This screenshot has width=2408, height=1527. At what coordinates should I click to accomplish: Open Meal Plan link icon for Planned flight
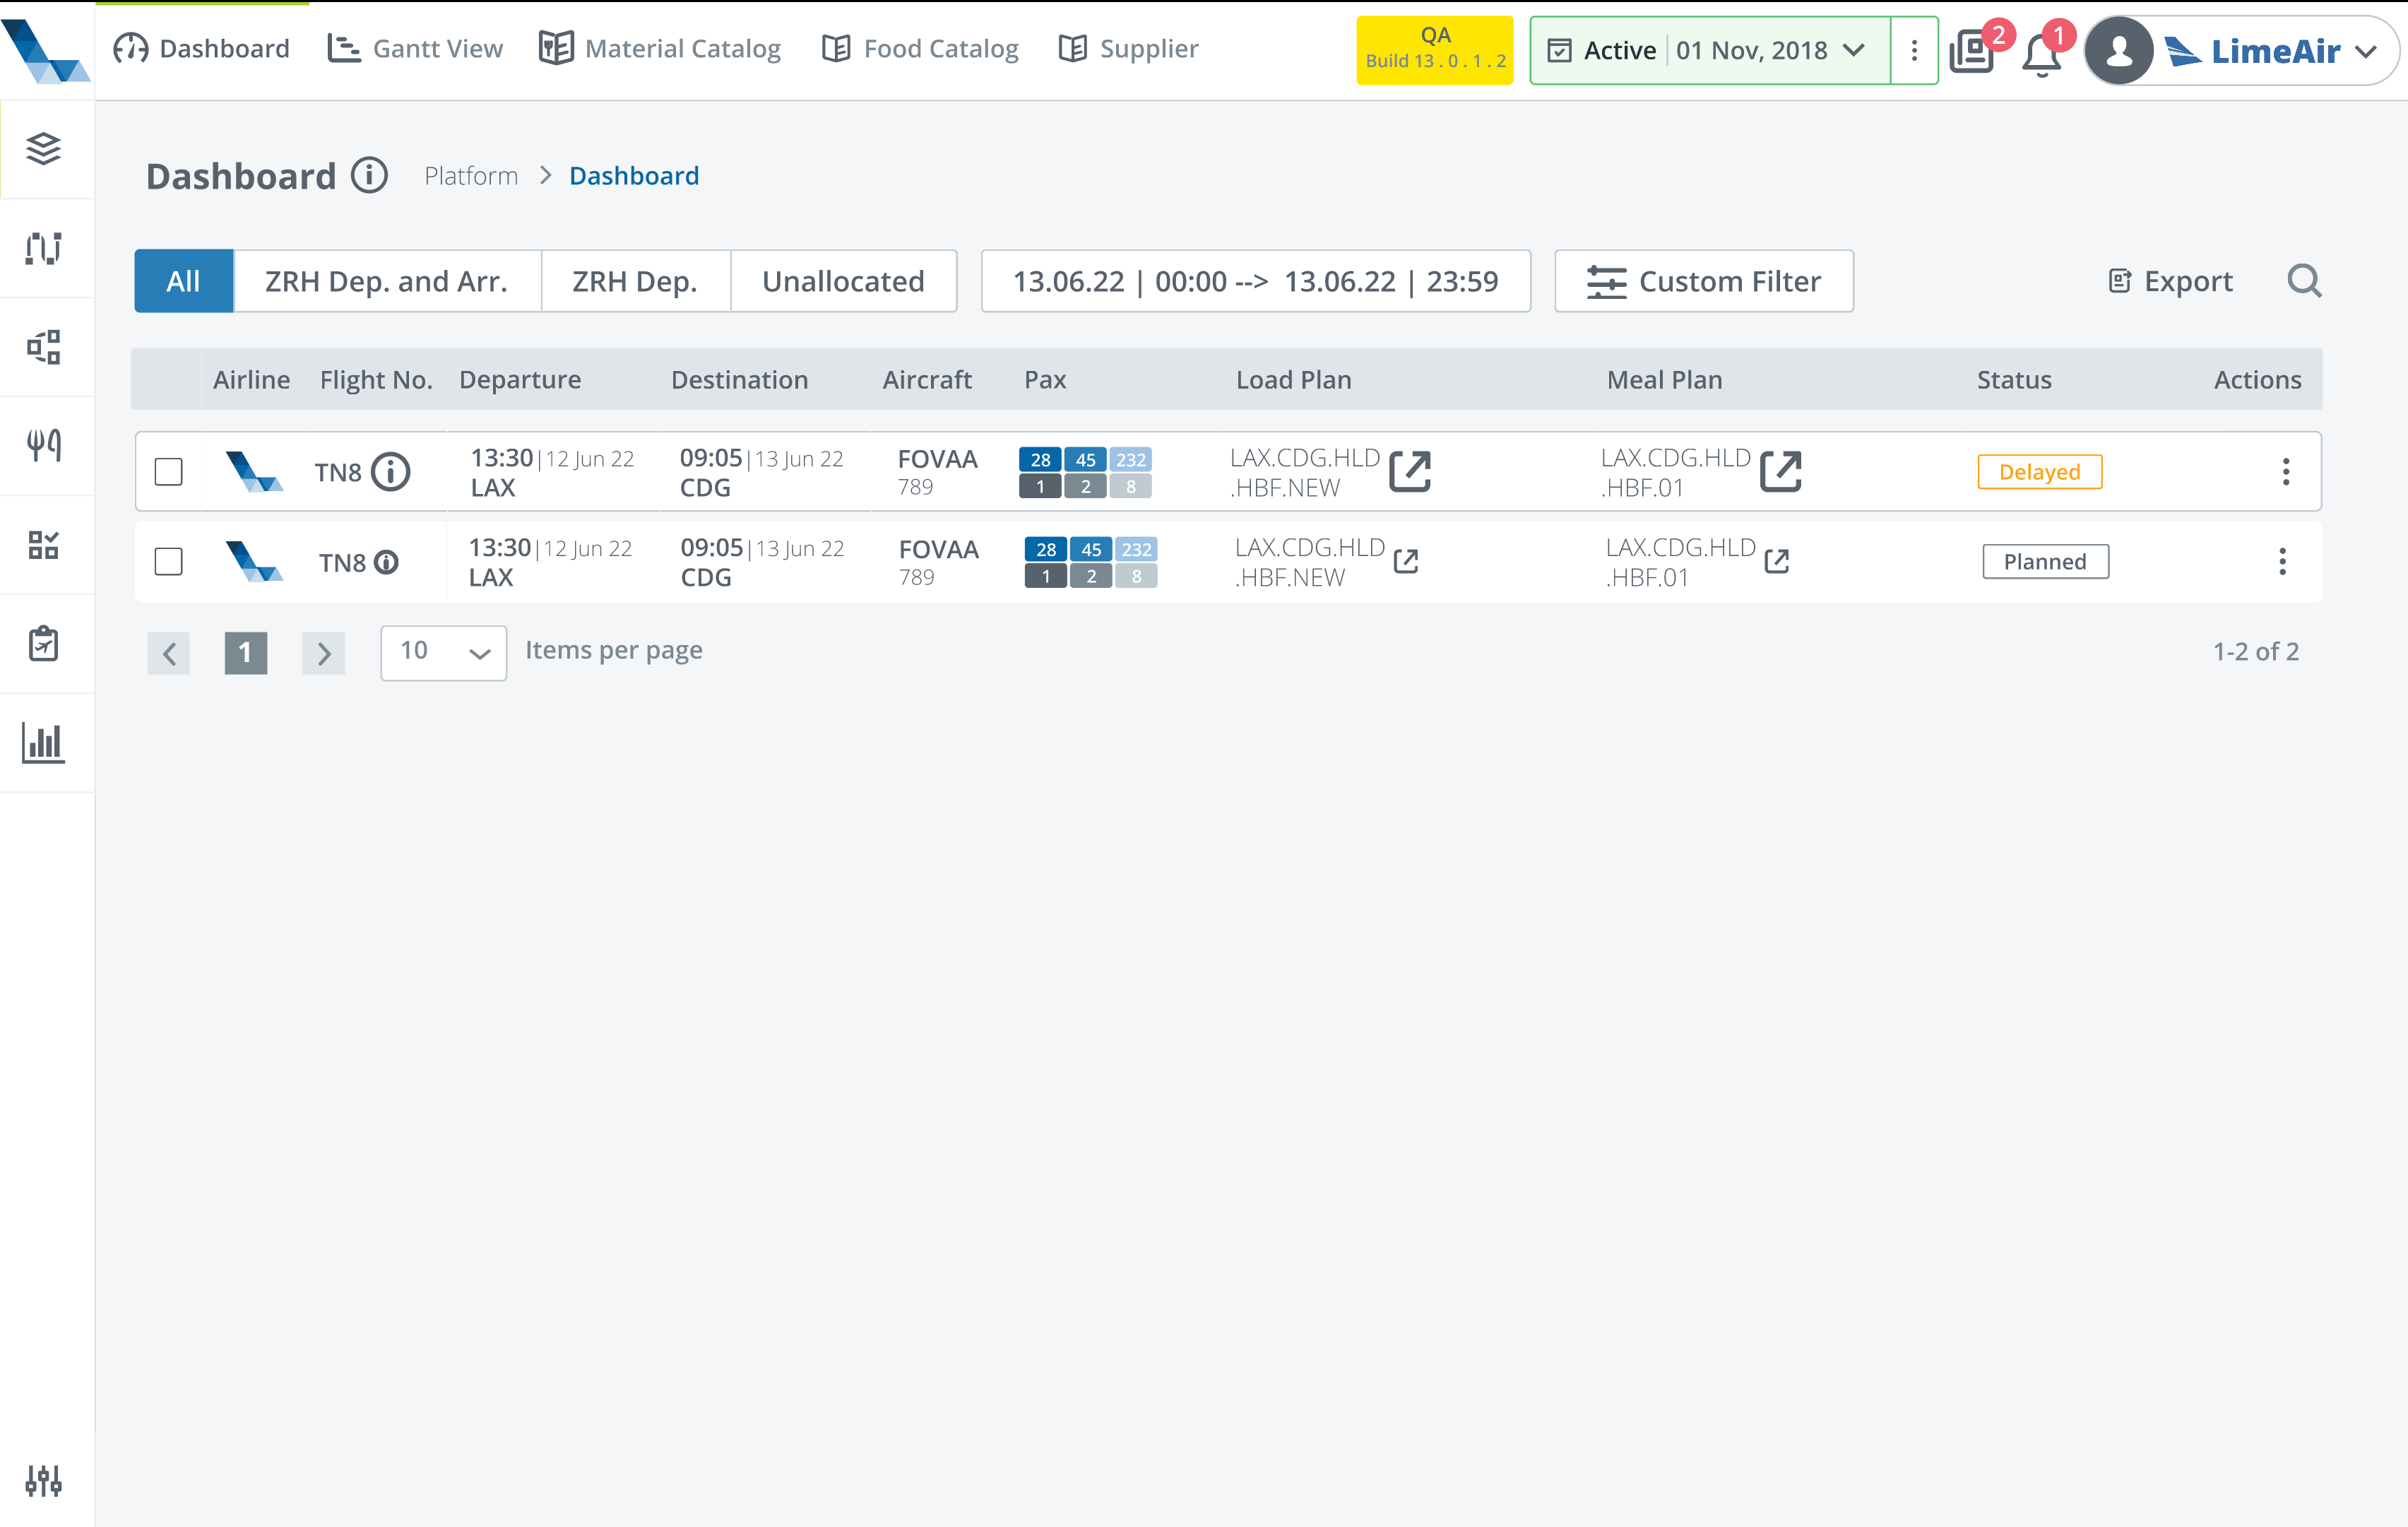pyautogui.click(x=1776, y=561)
